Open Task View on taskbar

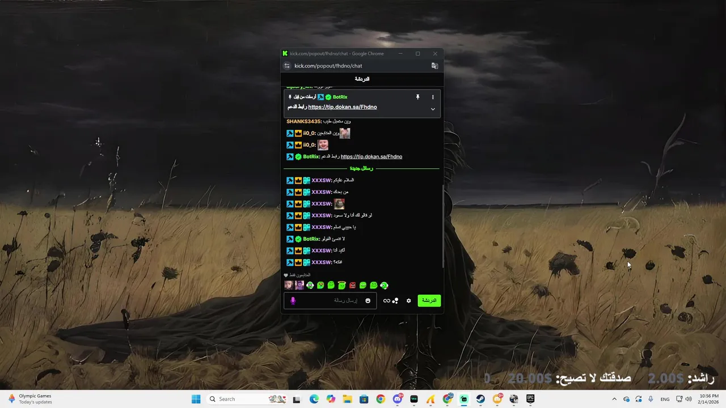click(296, 399)
